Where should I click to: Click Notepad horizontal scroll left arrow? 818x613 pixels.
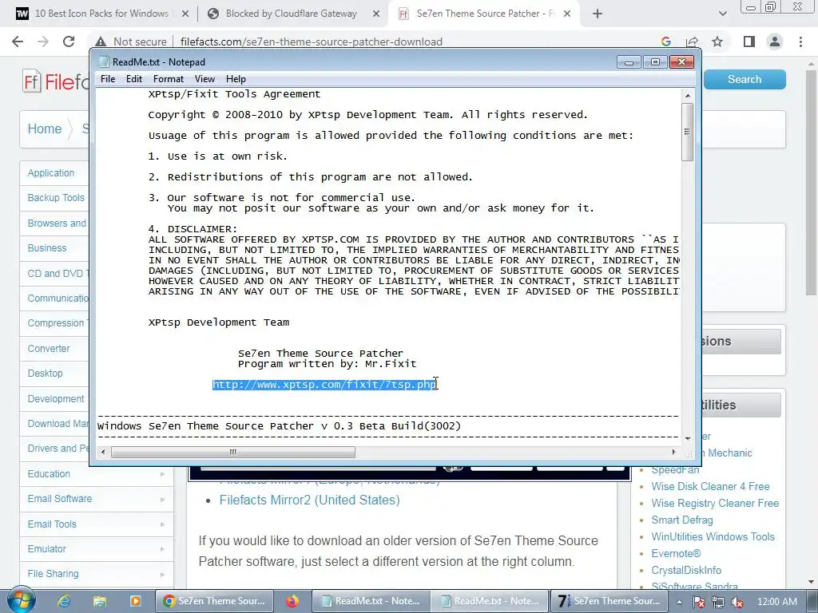pyautogui.click(x=103, y=452)
